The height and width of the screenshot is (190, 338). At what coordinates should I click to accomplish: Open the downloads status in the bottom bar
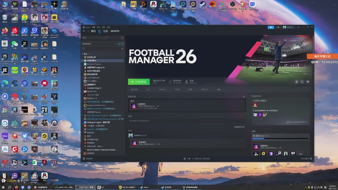click(x=196, y=159)
